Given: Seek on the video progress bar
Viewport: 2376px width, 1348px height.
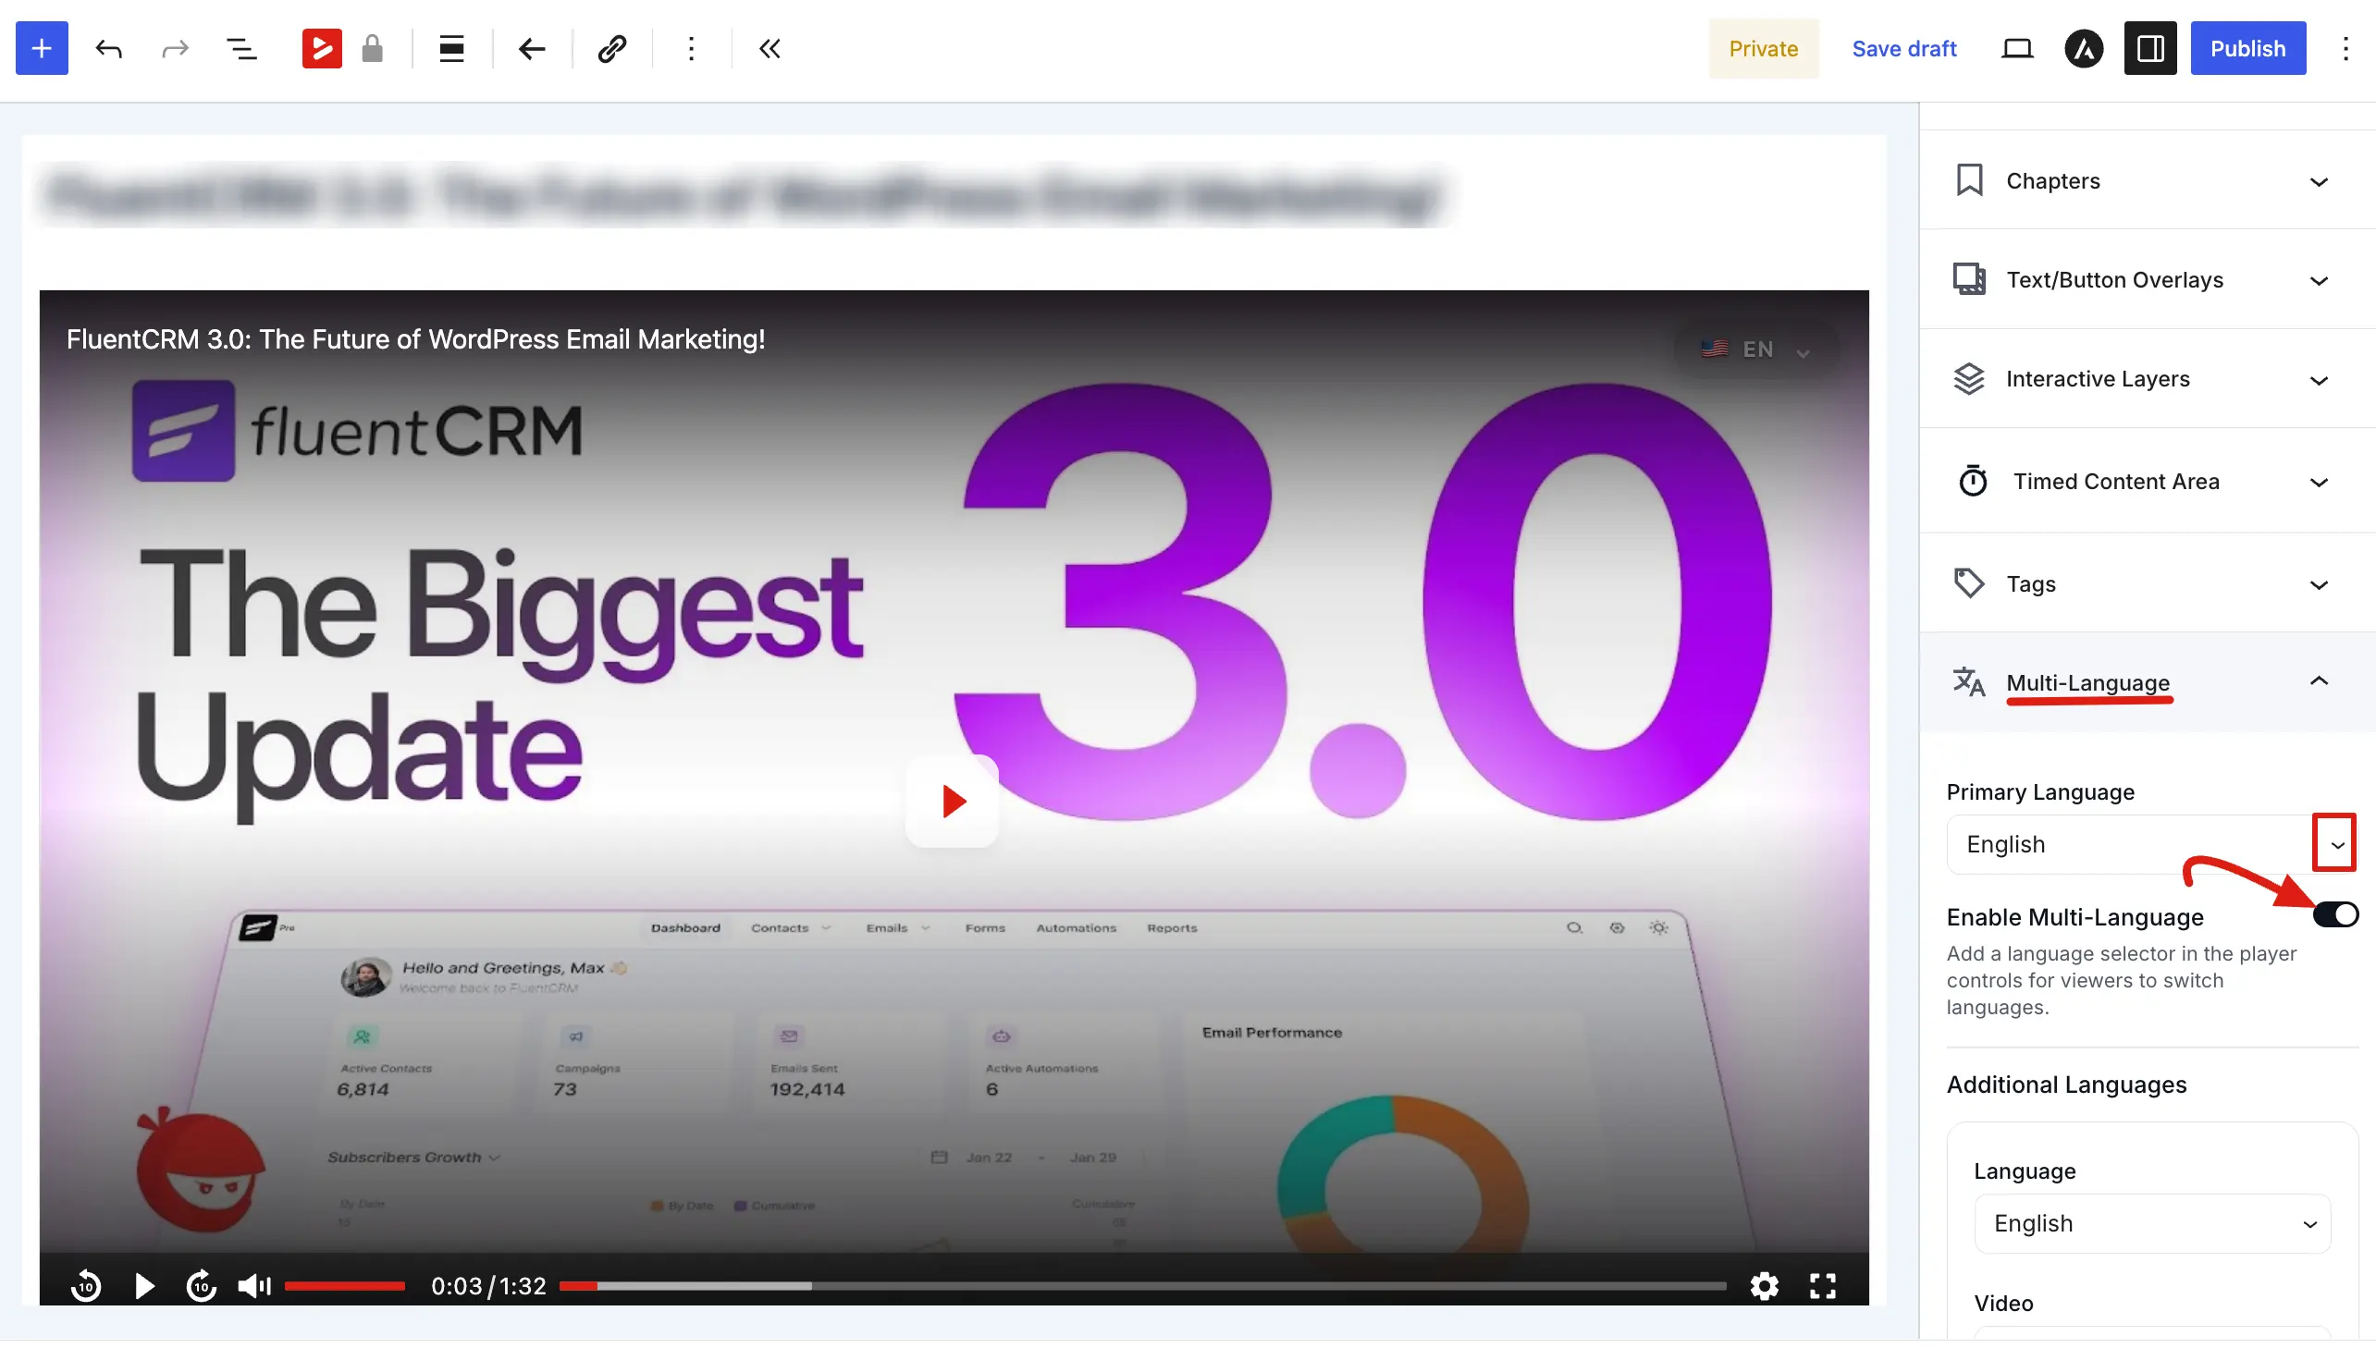Looking at the screenshot, I should coord(1142,1285).
